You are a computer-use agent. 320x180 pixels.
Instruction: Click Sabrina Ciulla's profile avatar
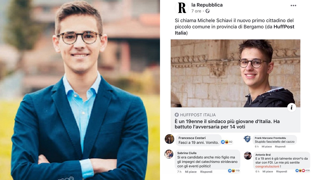(x=169, y=154)
